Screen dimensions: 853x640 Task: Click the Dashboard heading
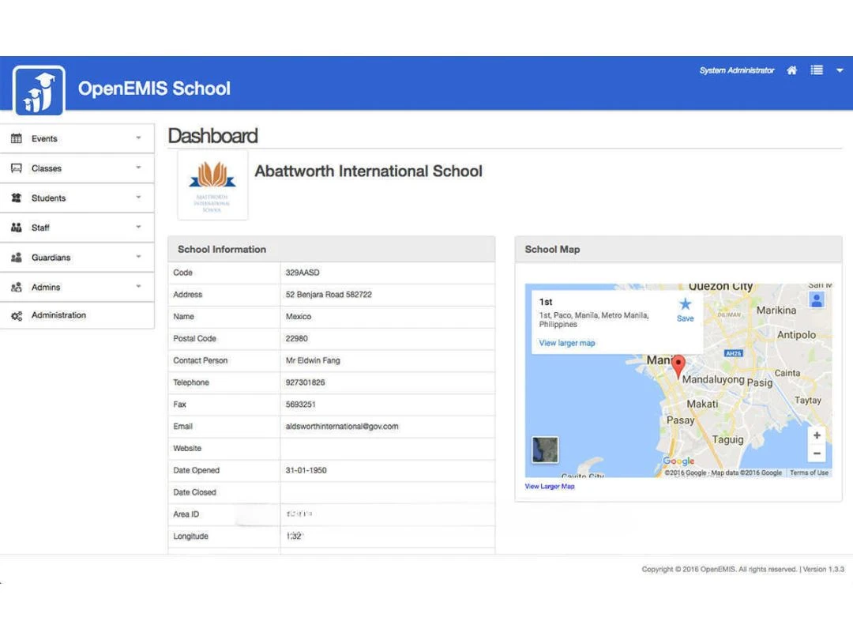pyautogui.click(x=212, y=136)
